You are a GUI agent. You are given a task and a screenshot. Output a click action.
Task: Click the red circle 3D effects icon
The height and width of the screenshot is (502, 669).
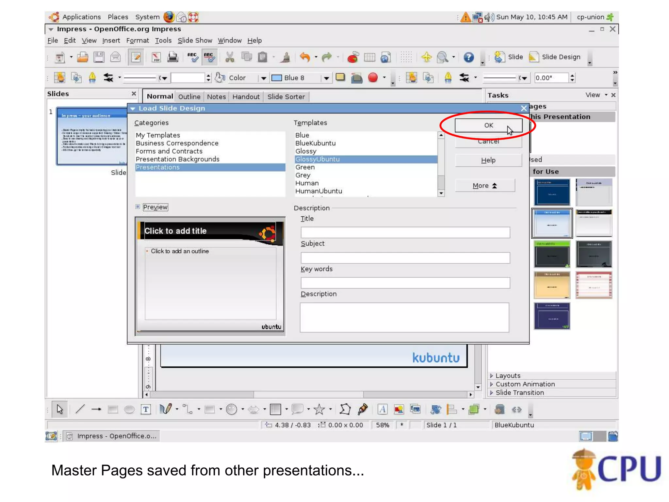click(373, 77)
